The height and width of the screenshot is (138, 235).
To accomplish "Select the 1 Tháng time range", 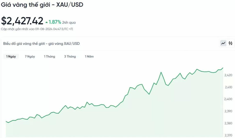I will 49,57.
